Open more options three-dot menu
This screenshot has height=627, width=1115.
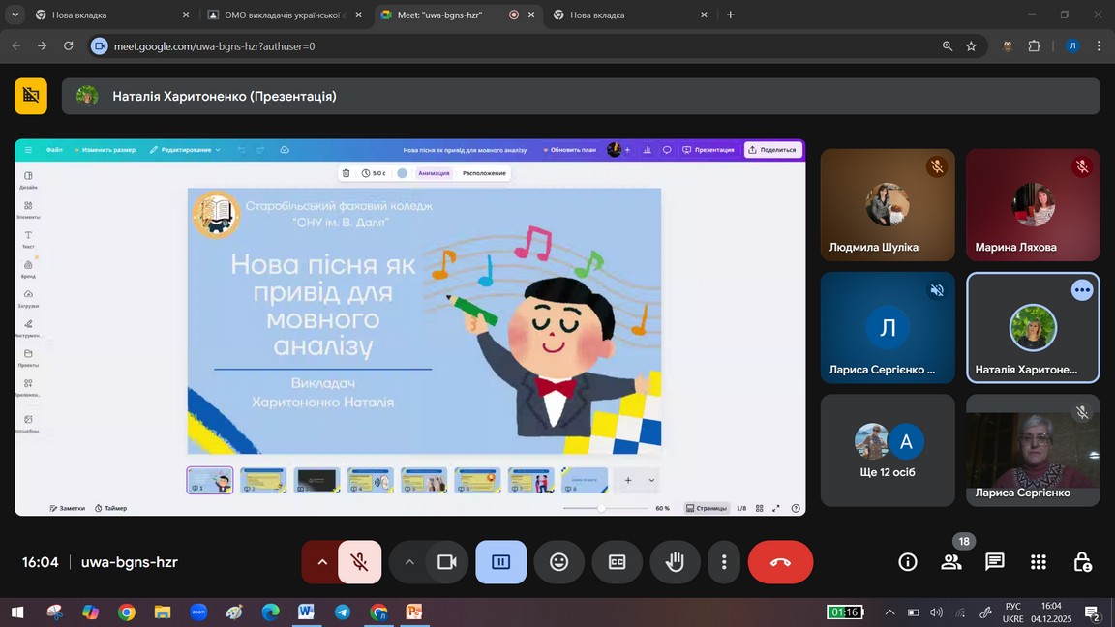coord(724,562)
